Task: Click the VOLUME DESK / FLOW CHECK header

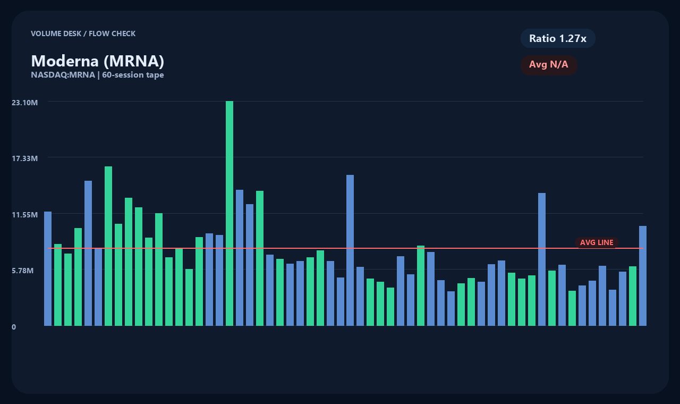Action: coord(83,33)
